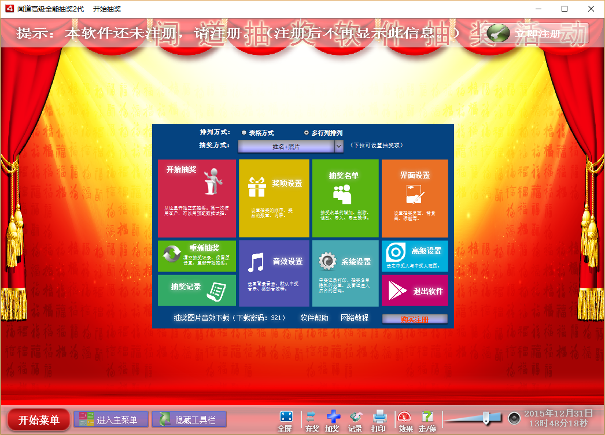Open the 开始抽奖 red tile
Image resolution: width=605 pixels, height=435 pixels.
197,198
